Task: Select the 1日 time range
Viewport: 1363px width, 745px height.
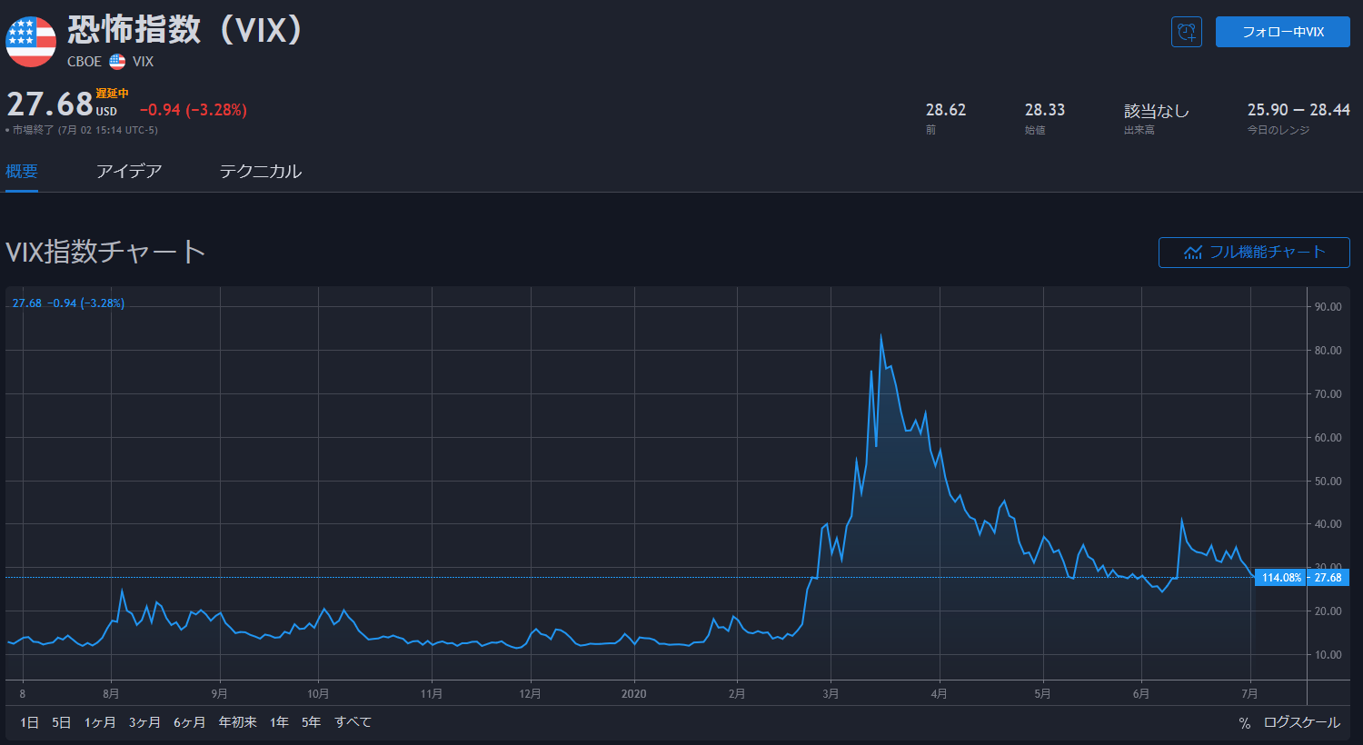Action: 30,722
